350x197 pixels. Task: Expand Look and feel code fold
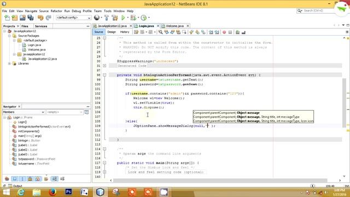(104, 172)
